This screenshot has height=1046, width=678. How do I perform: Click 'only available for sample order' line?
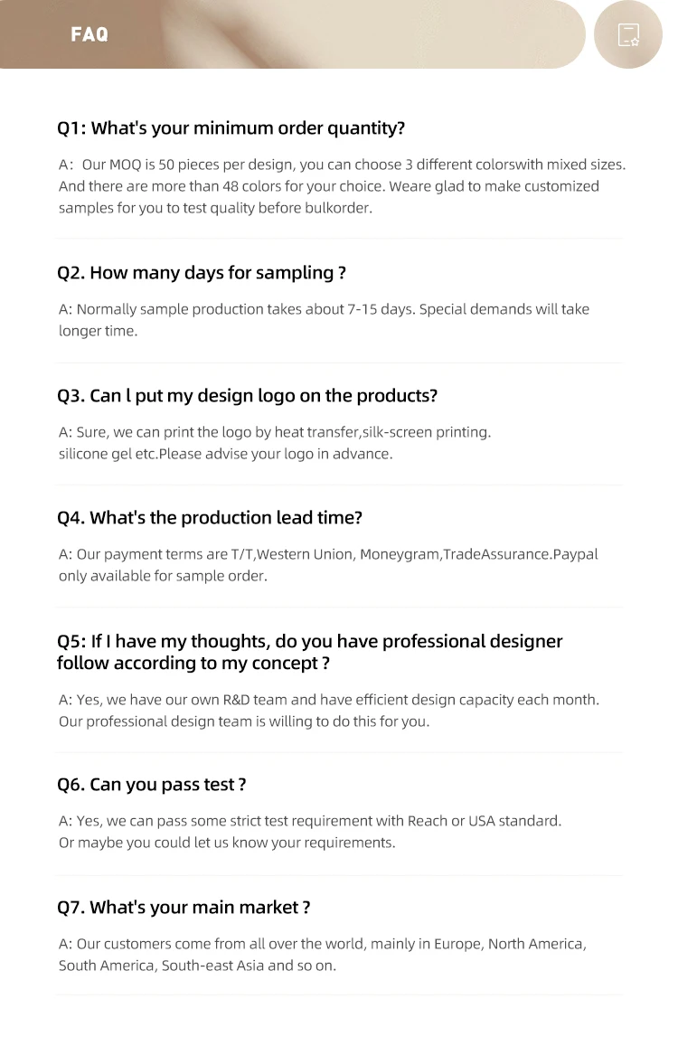(163, 576)
